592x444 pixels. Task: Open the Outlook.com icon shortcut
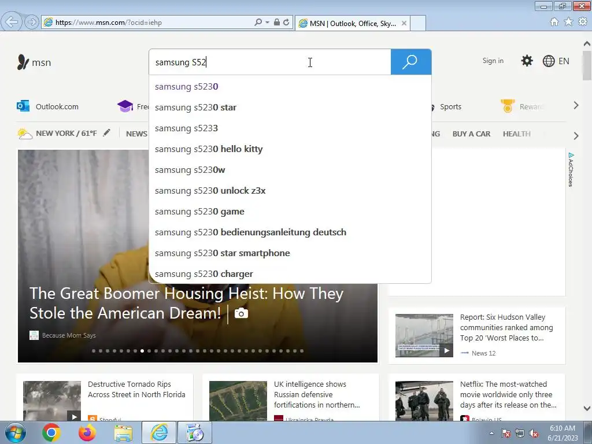[x=23, y=106]
